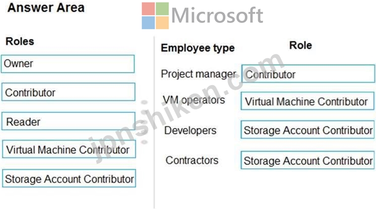Click the Microsoft wordmark text
376x209 pixels.
pos(217,15)
